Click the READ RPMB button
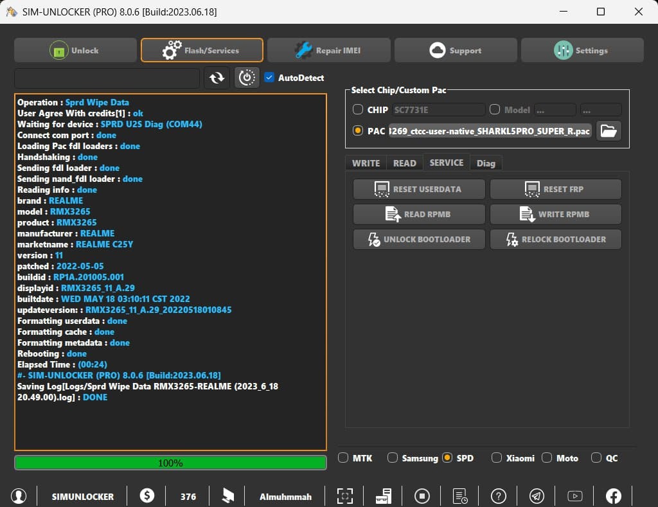658x507 pixels. (x=419, y=214)
